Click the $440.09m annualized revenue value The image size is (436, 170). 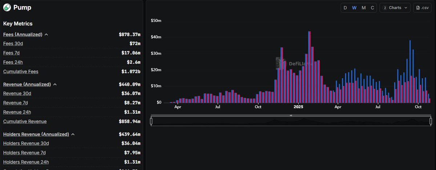129,84
